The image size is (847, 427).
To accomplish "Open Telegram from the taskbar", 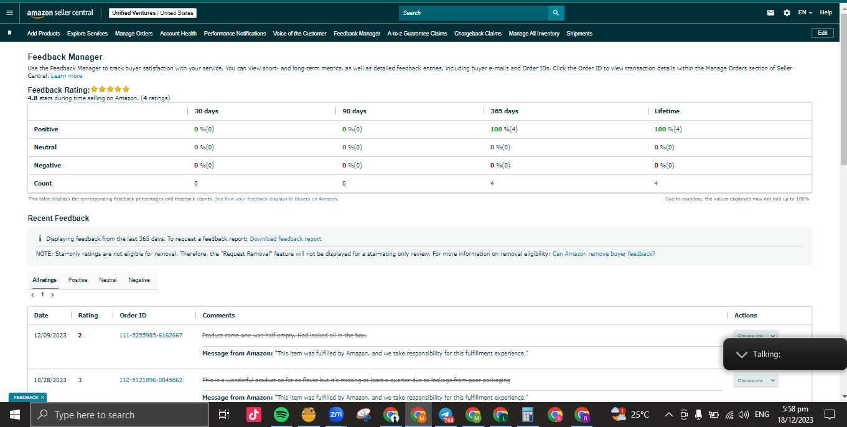I will click(446, 415).
